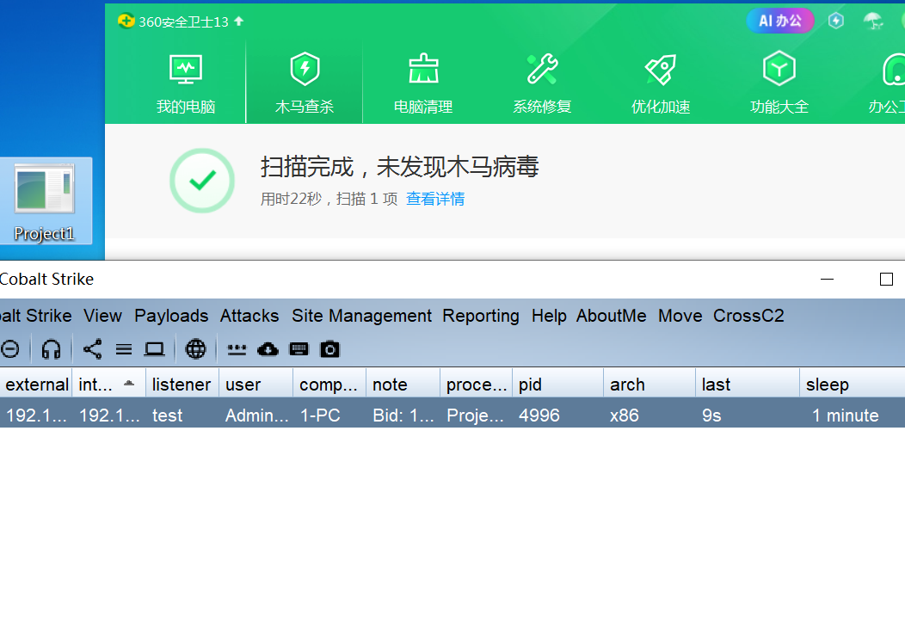The width and height of the screenshot is (905, 634).
Task: Sort by the external column header
Action: pos(36,385)
